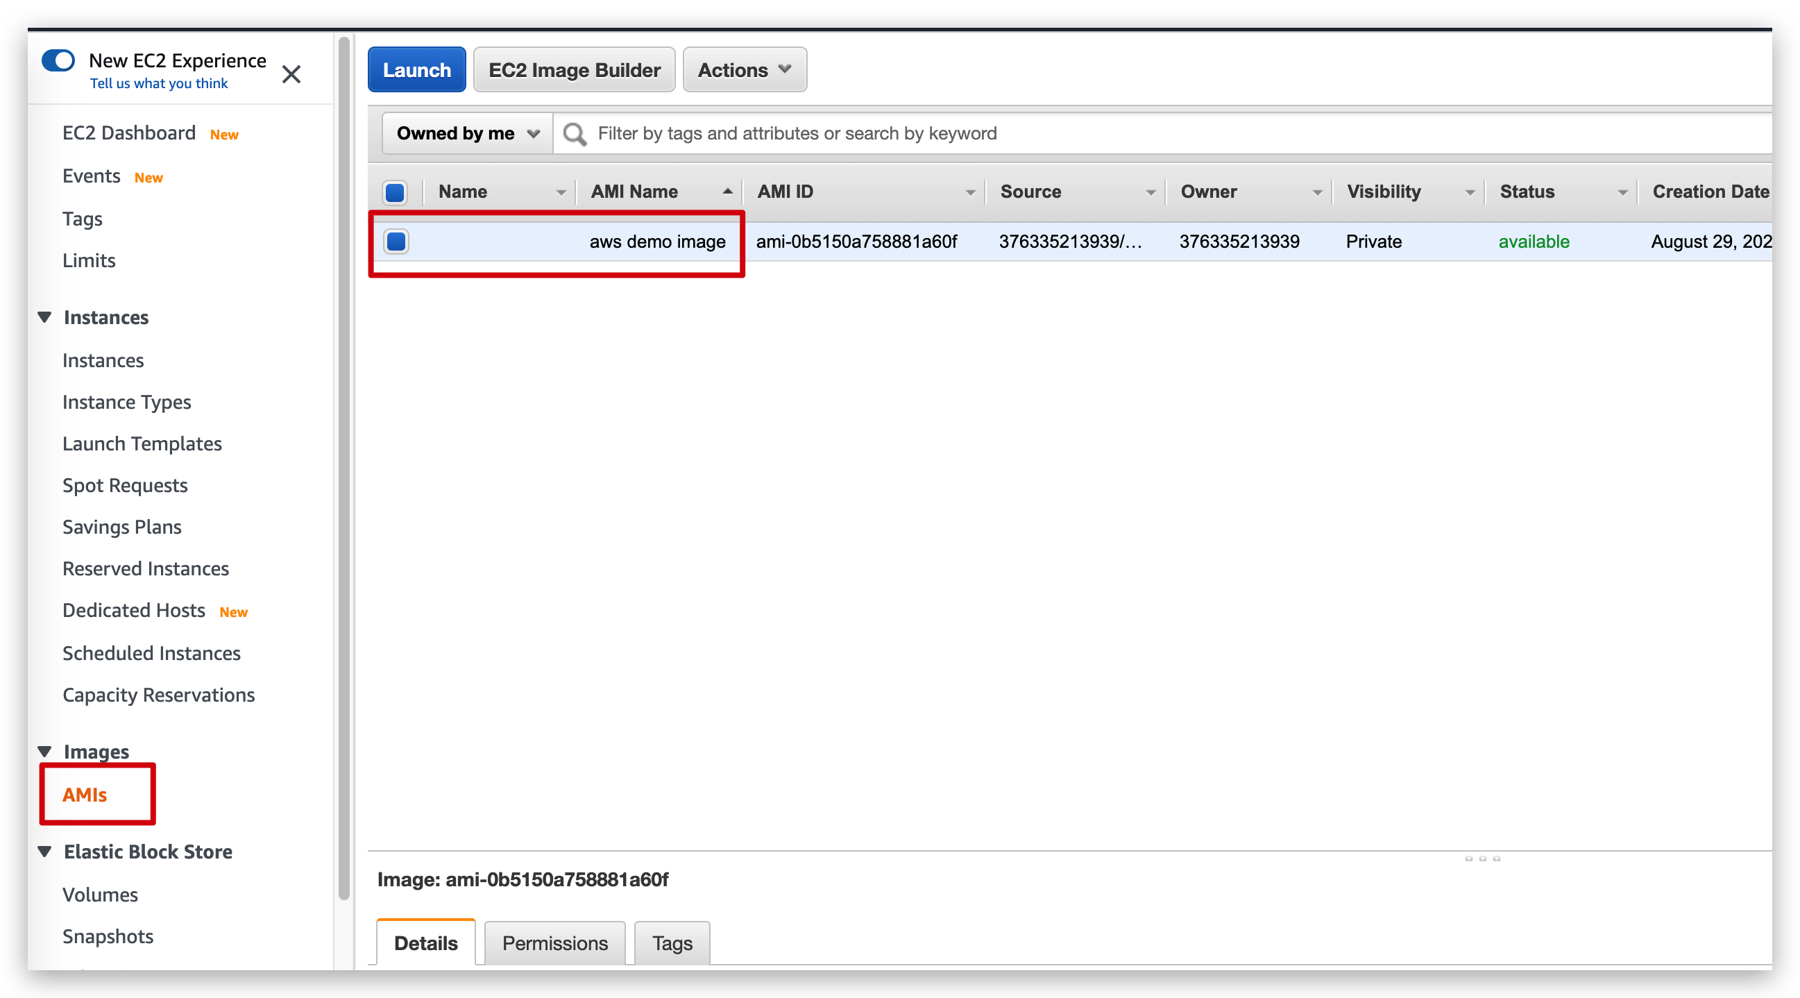Image resolution: width=1800 pixels, height=998 pixels.
Task: Toggle the New EC2 Experience switch
Action: pyautogui.click(x=58, y=60)
